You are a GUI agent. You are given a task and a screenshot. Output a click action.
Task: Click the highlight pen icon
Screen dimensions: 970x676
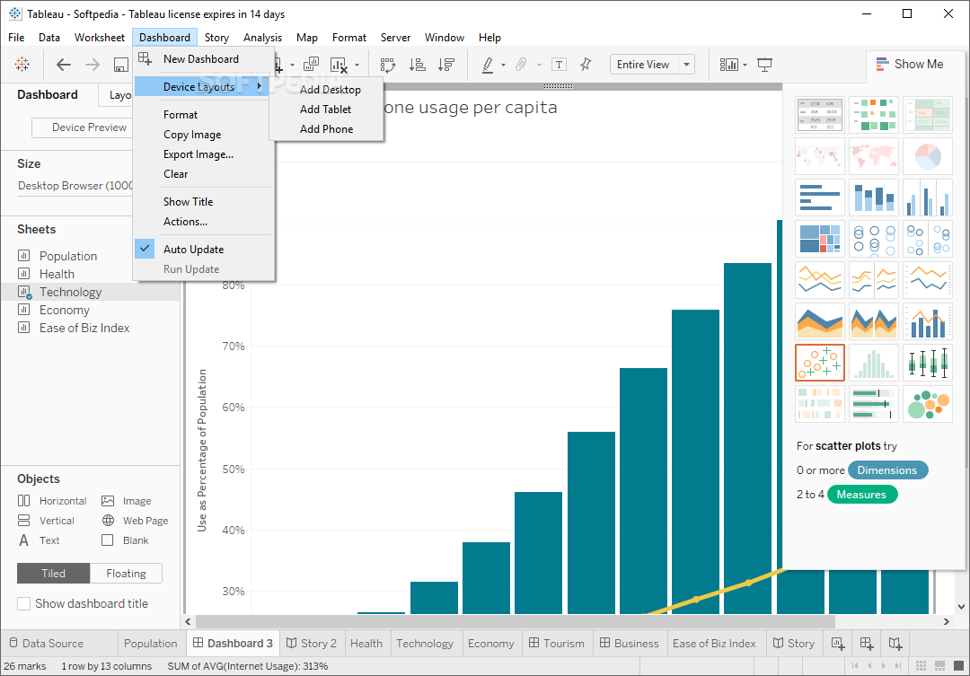pyautogui.click(x=488, y=65)
